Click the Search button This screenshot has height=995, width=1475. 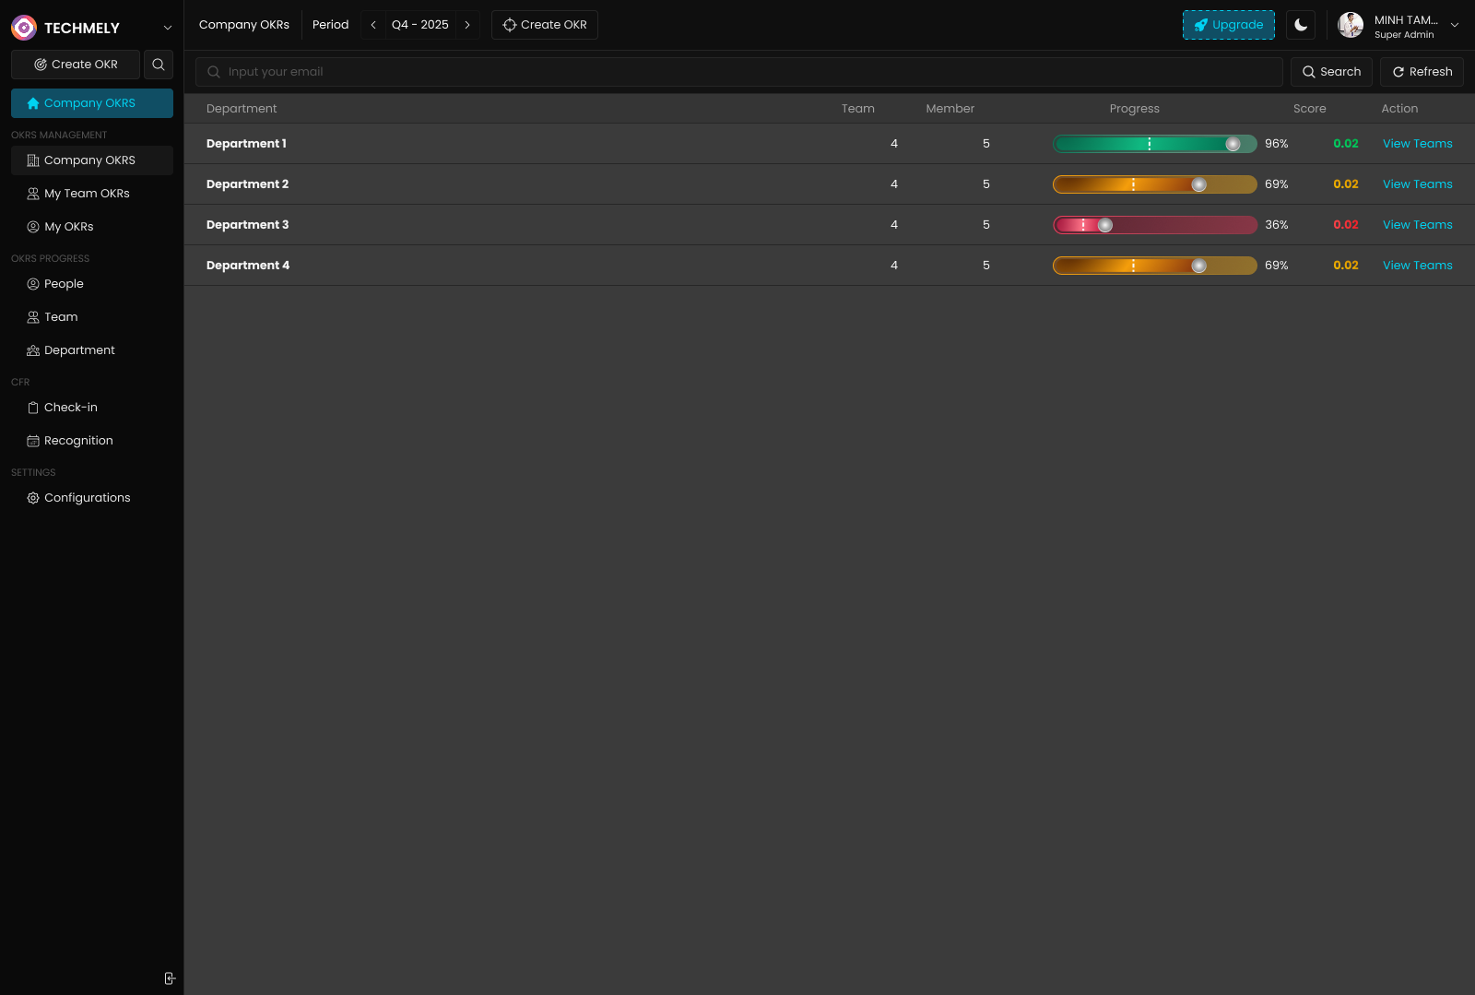[1331, 72]
